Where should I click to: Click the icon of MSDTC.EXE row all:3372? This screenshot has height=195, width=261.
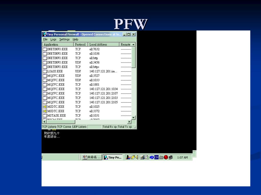pyautogui.click(x=45, y=111)
